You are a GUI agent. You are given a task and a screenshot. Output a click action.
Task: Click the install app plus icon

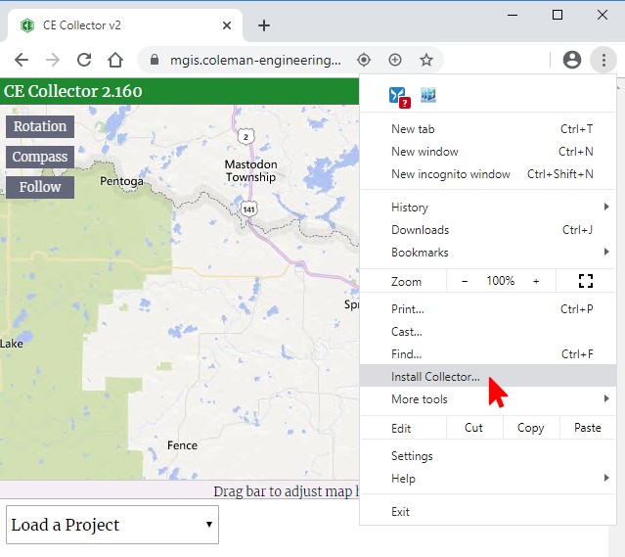395,60
